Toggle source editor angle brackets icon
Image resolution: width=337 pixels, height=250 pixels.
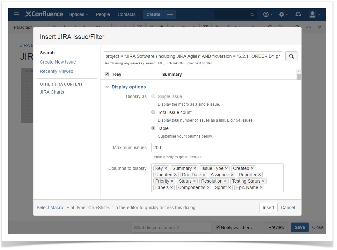[308, 27]
